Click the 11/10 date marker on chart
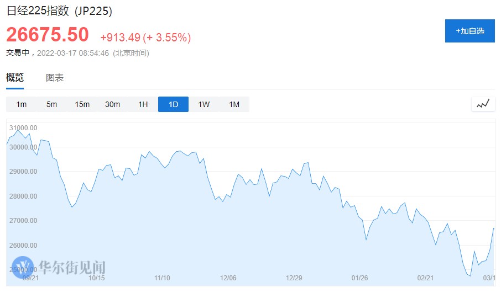The width and height of the screenshot is (501, 293). (x=162, y=278)
